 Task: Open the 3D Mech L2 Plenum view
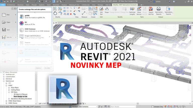[x=20, y=94]
